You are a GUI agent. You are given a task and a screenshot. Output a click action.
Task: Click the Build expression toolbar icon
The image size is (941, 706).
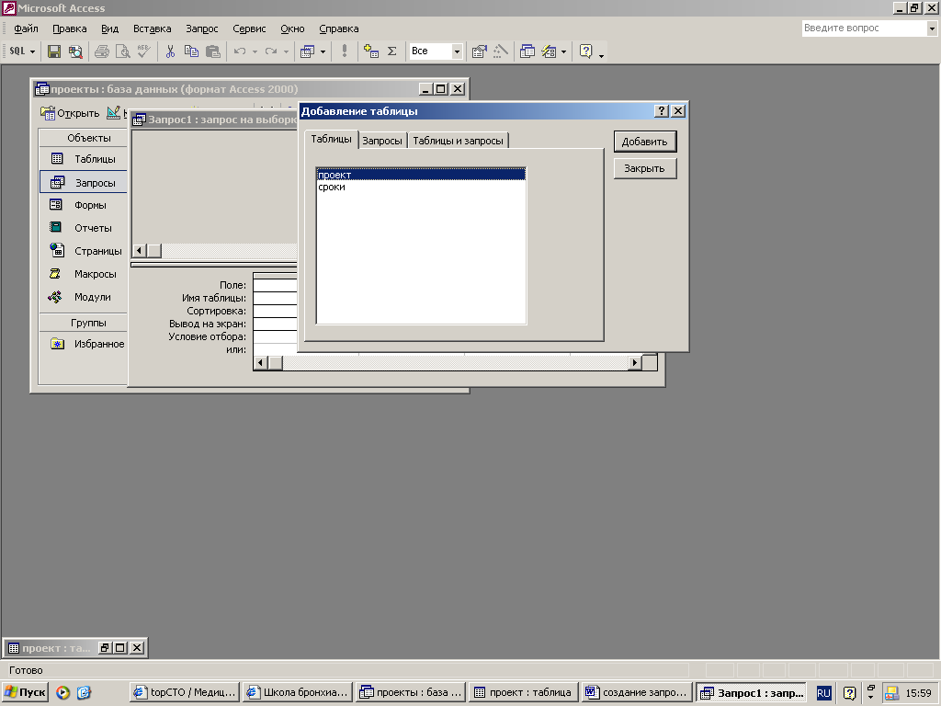pos(500,51)
